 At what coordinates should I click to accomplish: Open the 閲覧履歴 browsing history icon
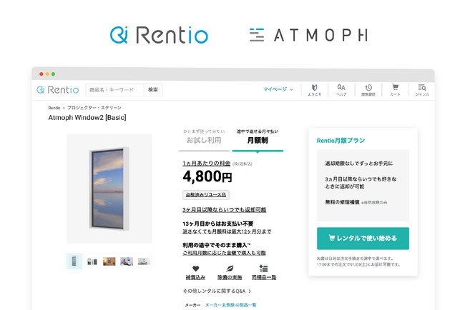click(368, 89)
